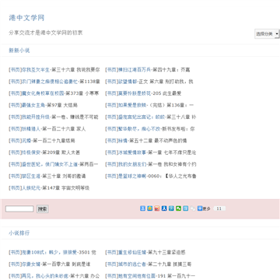Click chapter text 第147章 宇宙文明等级
The width and height of the screenshot is (280, 280).
click(x=66, y=188)
